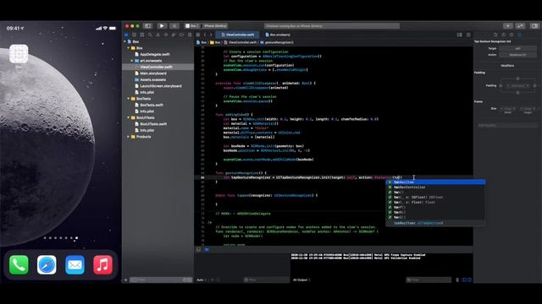This screenshot has width=542, height=304.
Task: Toggle the debug area show/hide icon
Action: click(199, 249)
